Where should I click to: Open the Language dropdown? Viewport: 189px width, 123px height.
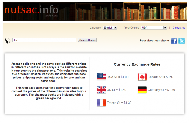tap(110, 27)
